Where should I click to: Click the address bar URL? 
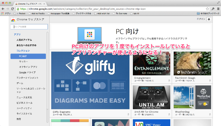pos(83,9)
